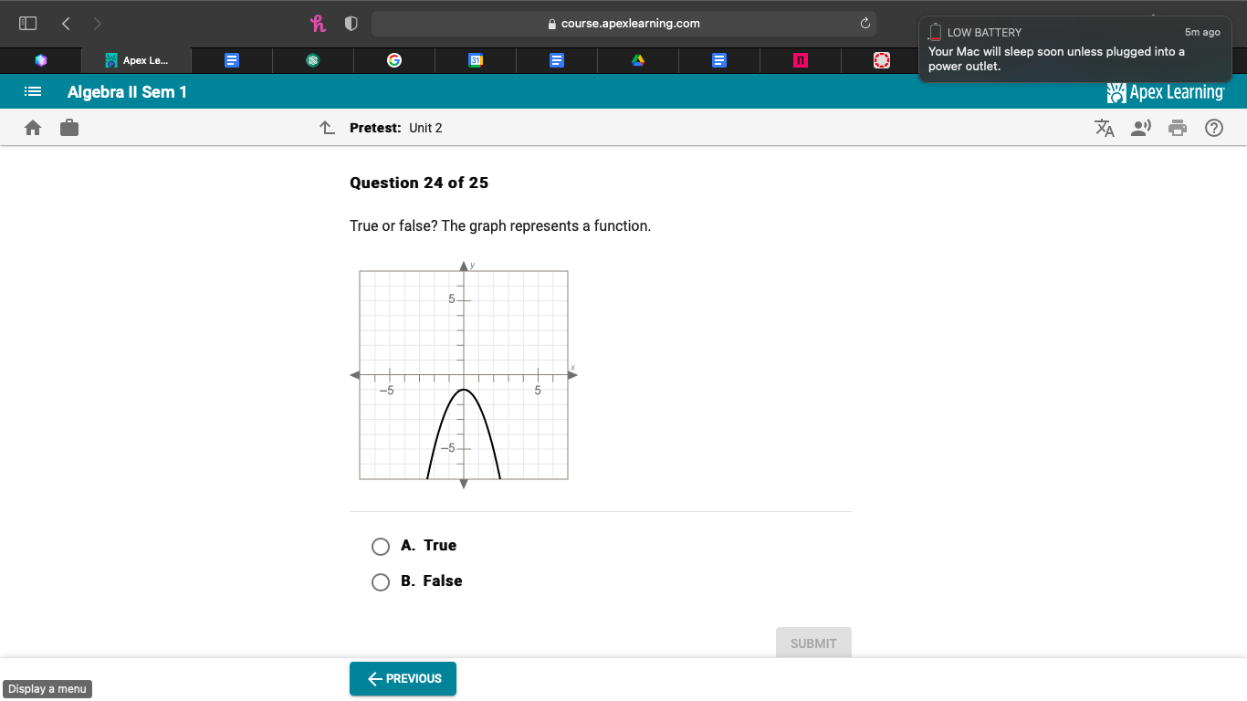Image resolution: width=1247 pixels, height=701 pixels.
Task: Click the Apex Learning logo
Action: click(1165, 92)
